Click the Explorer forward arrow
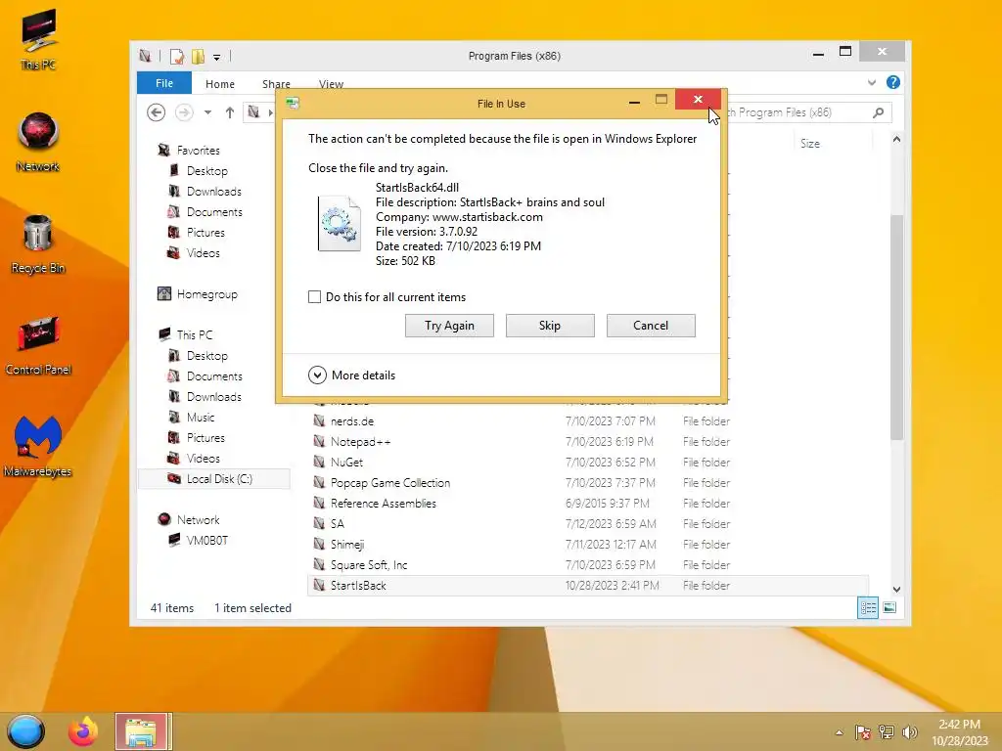This screenshot has width=1002, height=751. click(184, 112)
